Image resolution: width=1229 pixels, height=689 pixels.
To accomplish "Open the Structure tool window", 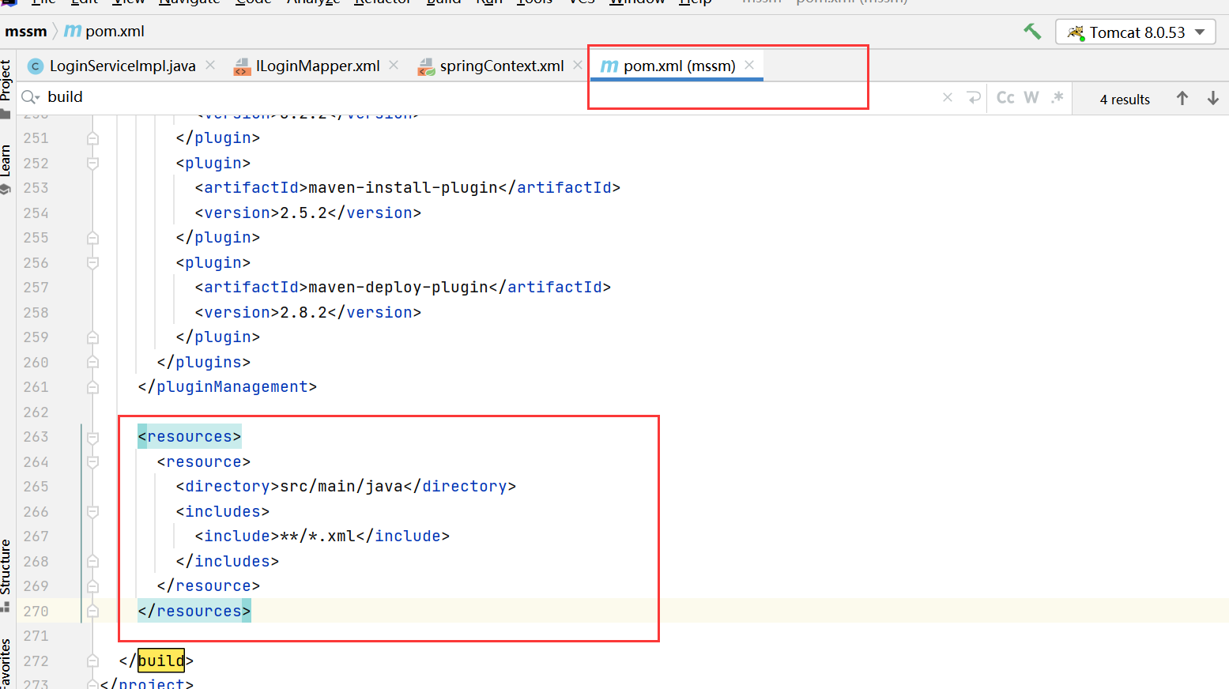I will point(8,567).
